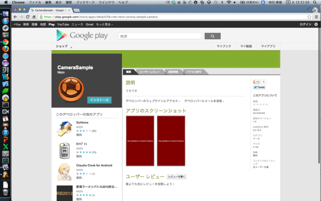This screenshot has width=321, height=201.
Task: Open Safari from the dock
Action: click(x=6, y=56)
